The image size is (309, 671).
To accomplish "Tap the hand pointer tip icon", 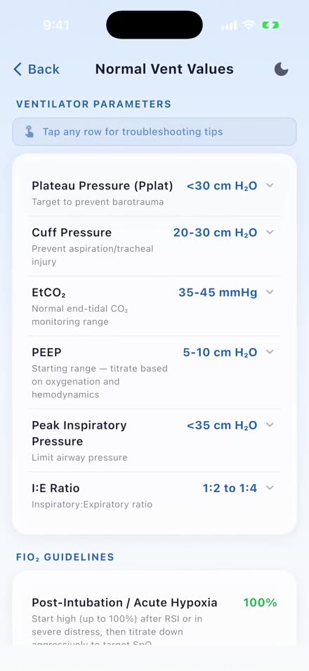I will pos(29,132).
